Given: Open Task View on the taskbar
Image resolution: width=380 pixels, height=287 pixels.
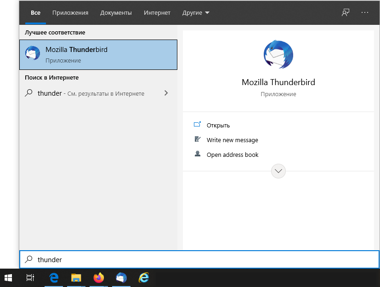Looking at the screenshot, I should pos(30,277).
